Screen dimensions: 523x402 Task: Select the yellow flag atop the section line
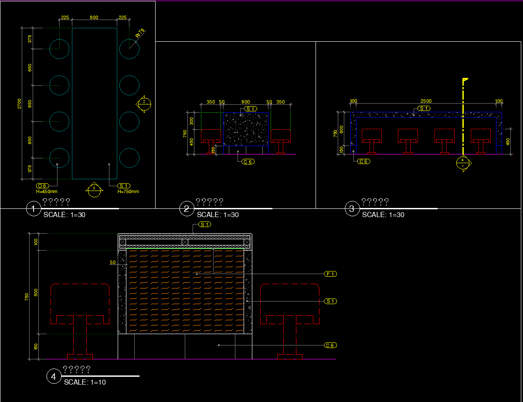tap(466, 80)
